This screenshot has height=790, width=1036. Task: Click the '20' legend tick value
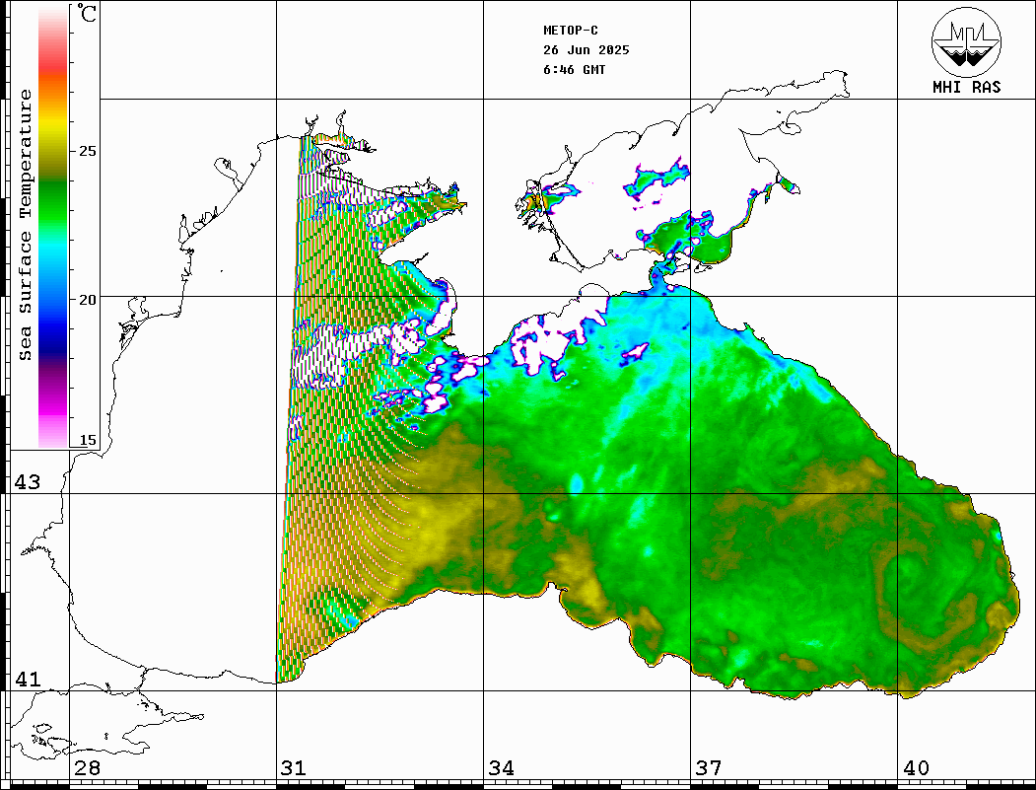87,300
